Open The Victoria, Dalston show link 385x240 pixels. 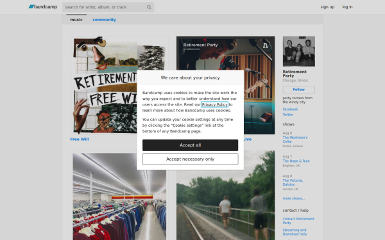pyautogui.click(x=293, y=182)
